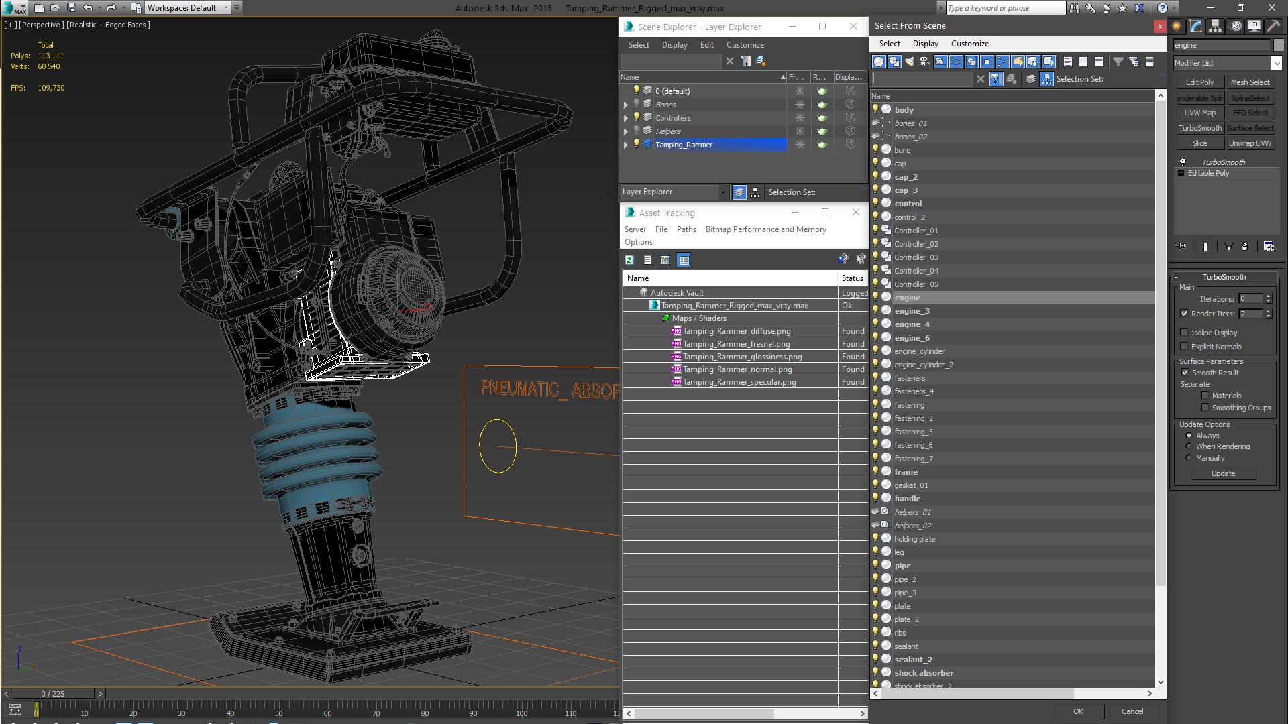
Task: Uncheck the Smooth Result checkbox
Action: click(x=1185, y=373)
